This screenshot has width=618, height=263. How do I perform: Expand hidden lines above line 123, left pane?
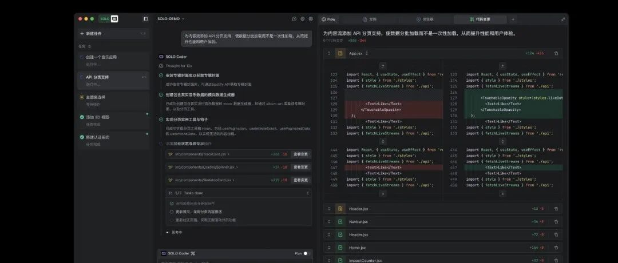tap(383, 66)
